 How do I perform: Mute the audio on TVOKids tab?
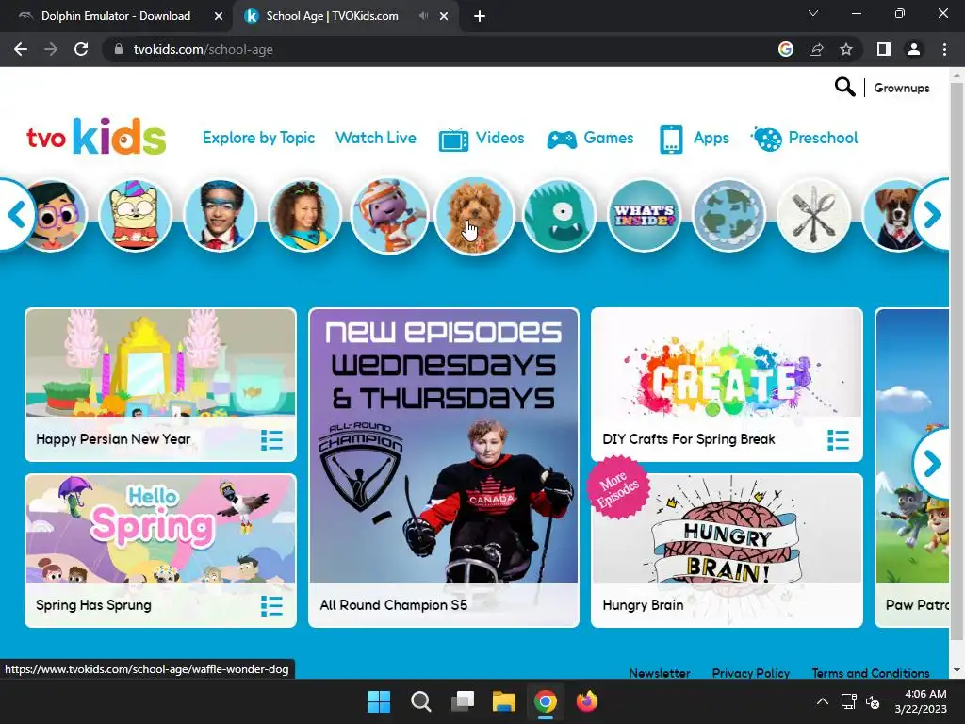423,16
